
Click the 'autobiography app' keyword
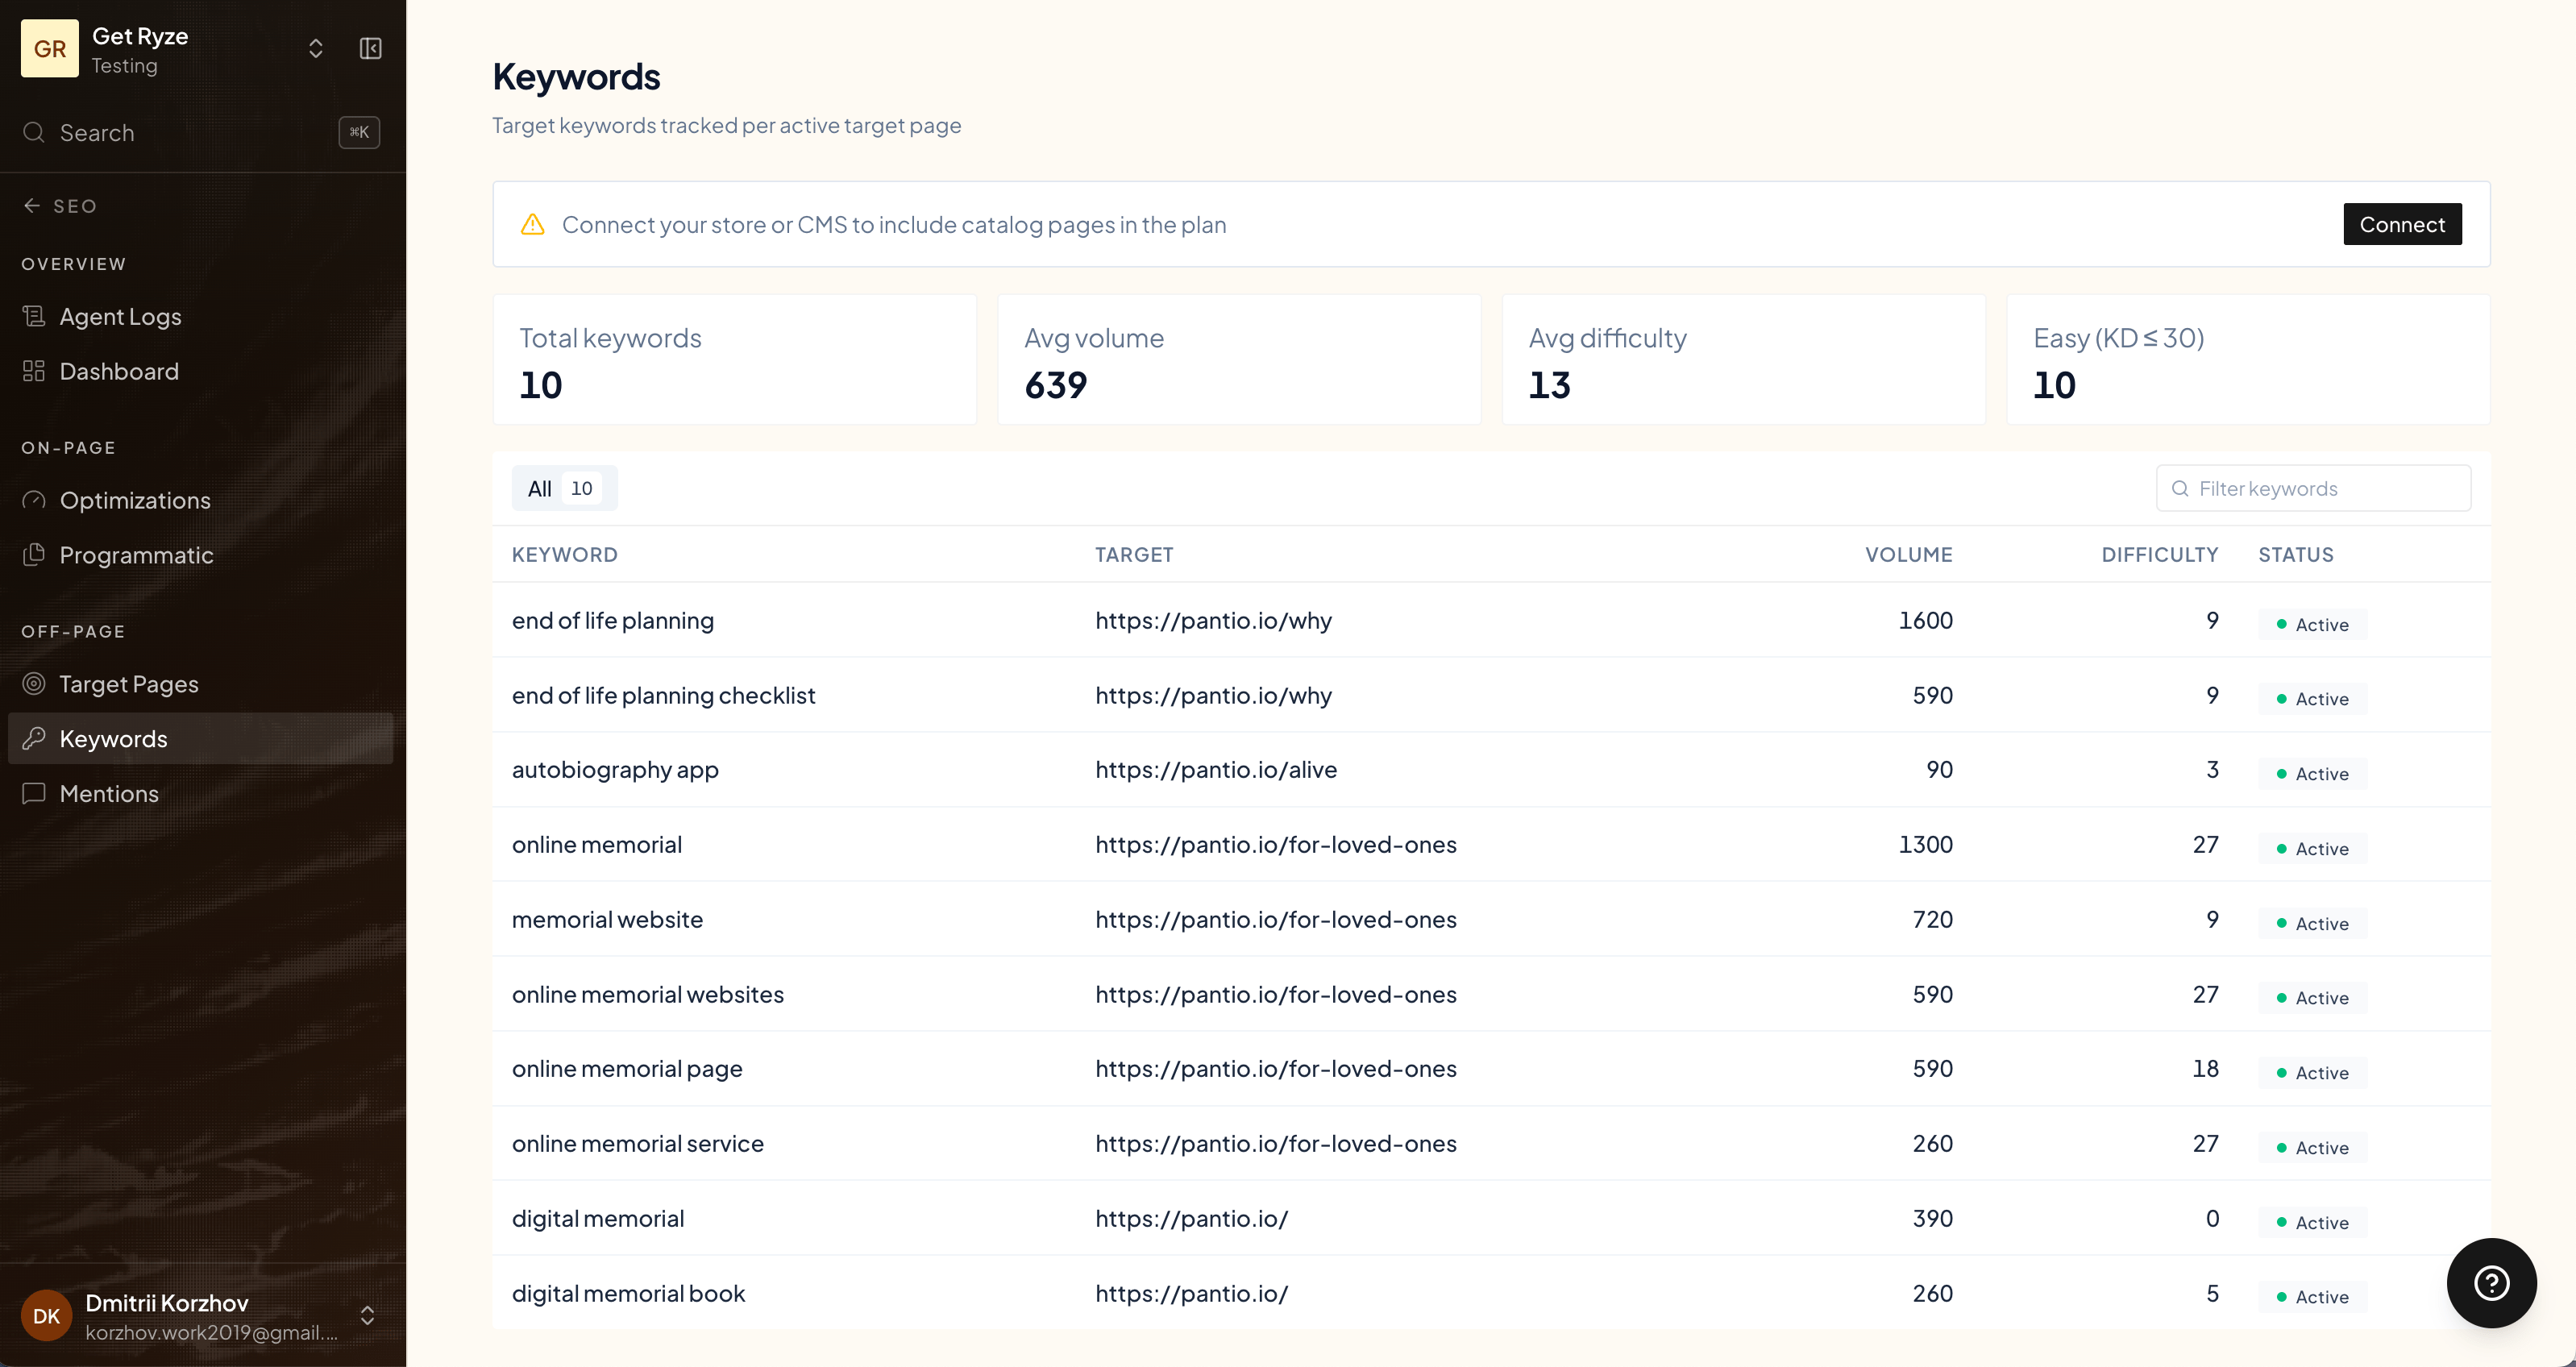coord(615,770)
